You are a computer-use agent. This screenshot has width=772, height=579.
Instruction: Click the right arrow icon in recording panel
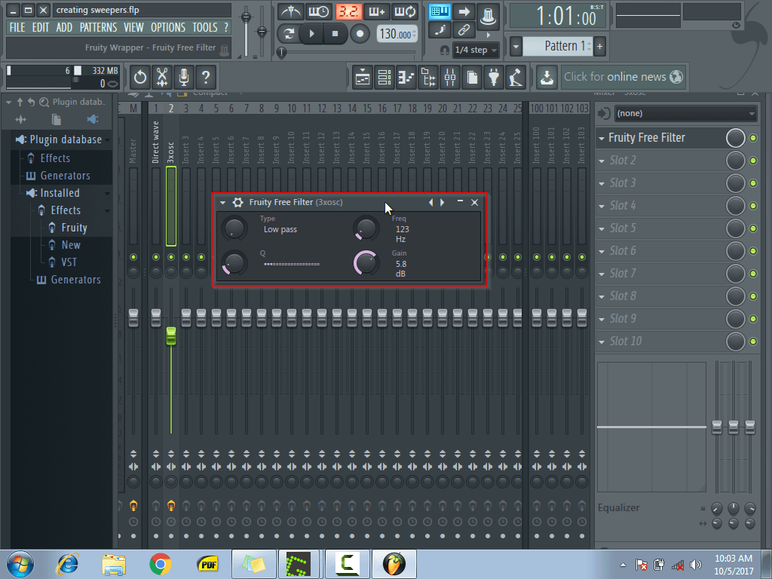tap(464, 11)
